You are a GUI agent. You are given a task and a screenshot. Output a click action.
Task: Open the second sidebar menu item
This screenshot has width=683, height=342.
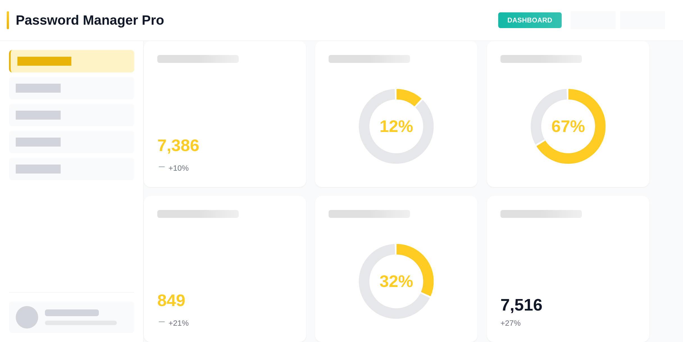[72, 88]
